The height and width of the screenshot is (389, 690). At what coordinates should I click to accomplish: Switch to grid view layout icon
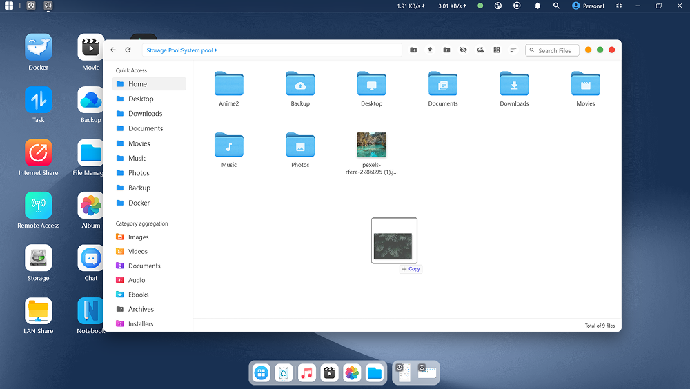496,50
